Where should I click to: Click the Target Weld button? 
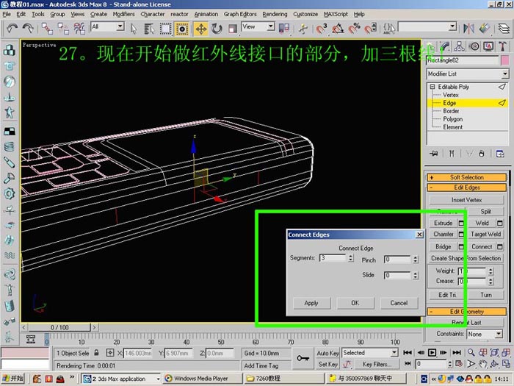click(486, 235)
